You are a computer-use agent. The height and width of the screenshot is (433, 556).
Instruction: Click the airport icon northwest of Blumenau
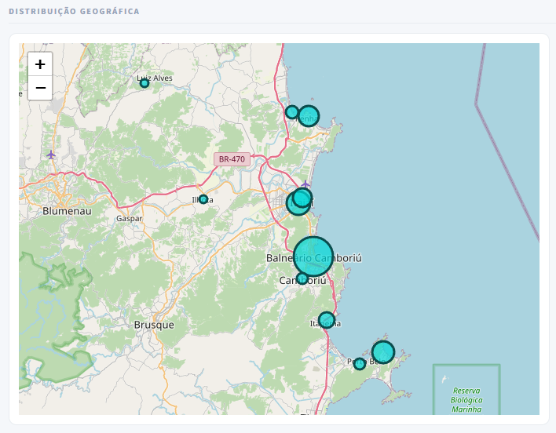tap(51, 155)
